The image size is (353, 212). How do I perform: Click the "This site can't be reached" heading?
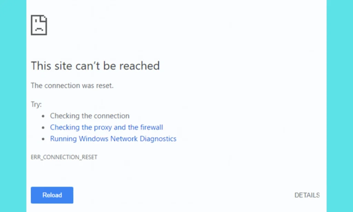point(95,66)
